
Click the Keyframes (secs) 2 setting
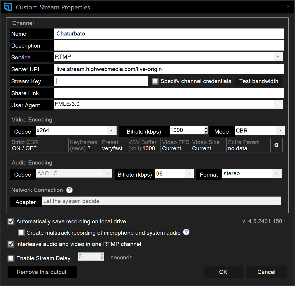click(84, 145)
